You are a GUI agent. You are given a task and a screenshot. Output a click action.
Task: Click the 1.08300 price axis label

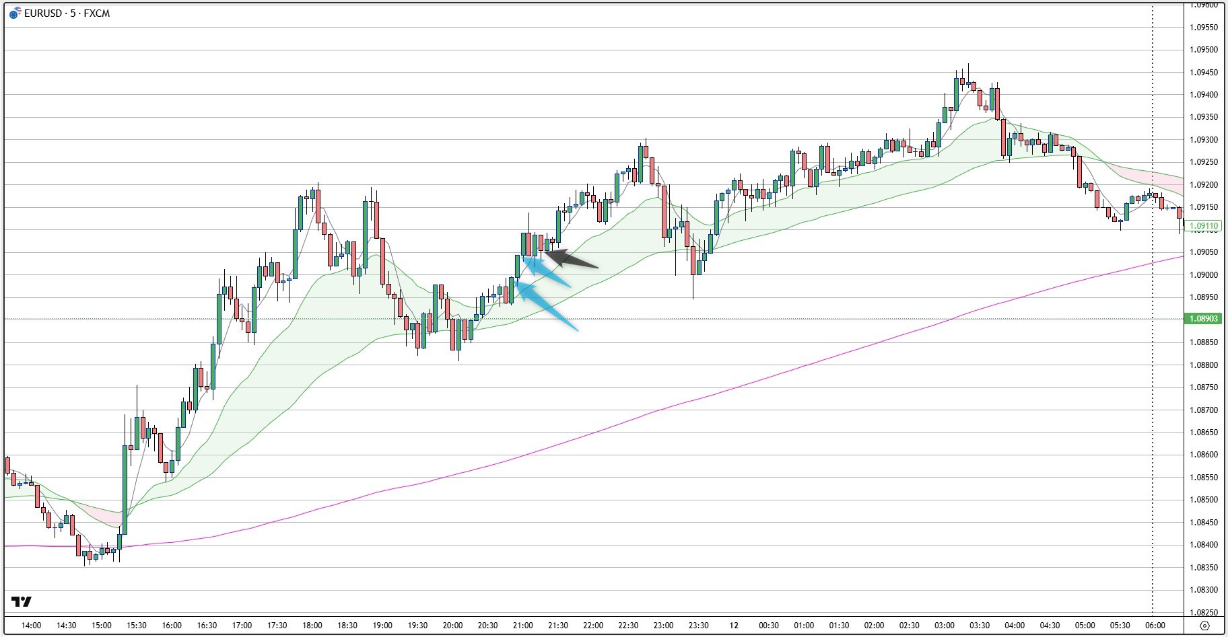point(1204,590)
